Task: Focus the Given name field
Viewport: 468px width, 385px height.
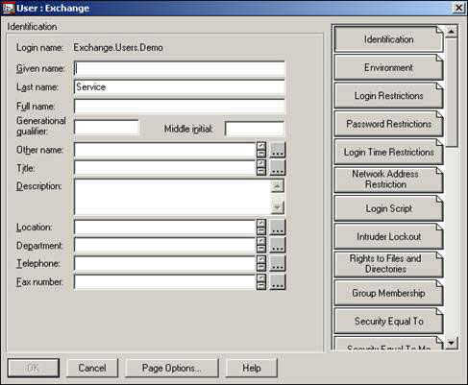Action: [180, 68]
